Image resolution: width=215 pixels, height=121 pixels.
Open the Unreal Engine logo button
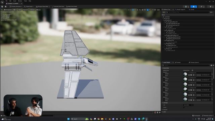coord(2,2)
